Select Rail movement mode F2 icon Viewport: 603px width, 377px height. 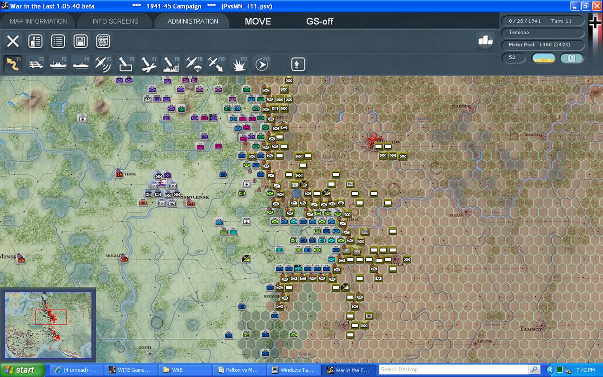(x=36, y=64)
